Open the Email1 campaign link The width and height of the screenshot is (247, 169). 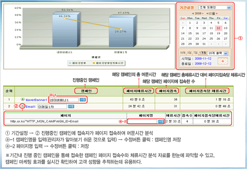click(x=30, y=107)
